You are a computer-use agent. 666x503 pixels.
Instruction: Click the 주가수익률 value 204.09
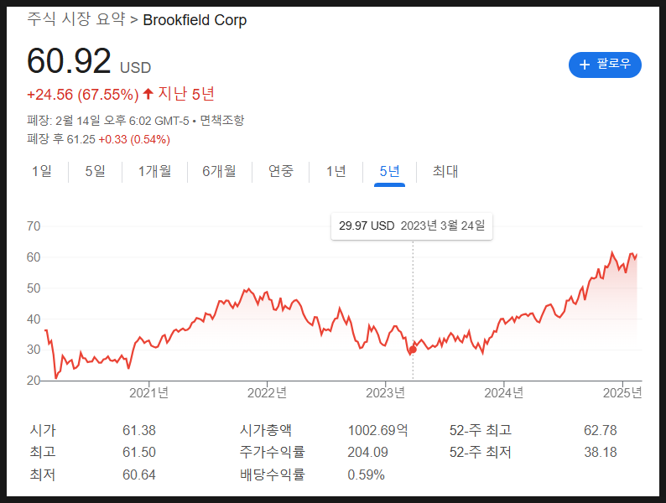point(367,452)
